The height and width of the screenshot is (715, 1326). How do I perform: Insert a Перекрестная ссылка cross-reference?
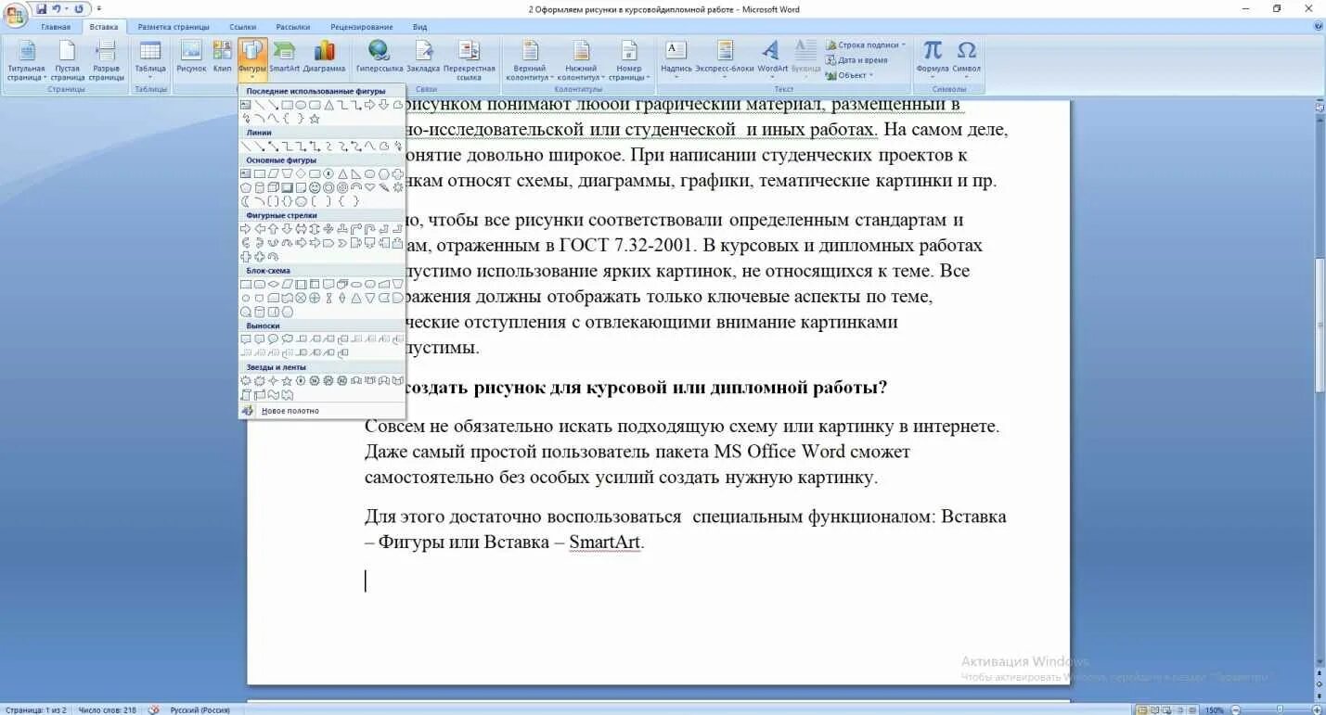click(469, 59)
